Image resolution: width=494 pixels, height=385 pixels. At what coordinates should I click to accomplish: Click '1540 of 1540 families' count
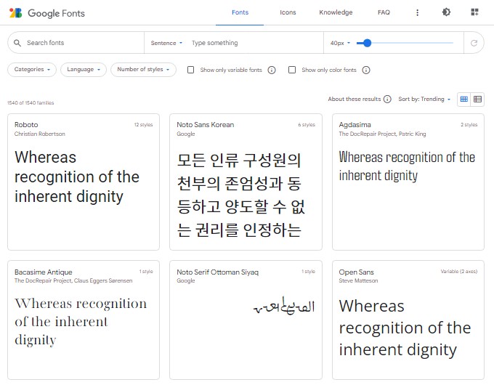pos(31,103)
